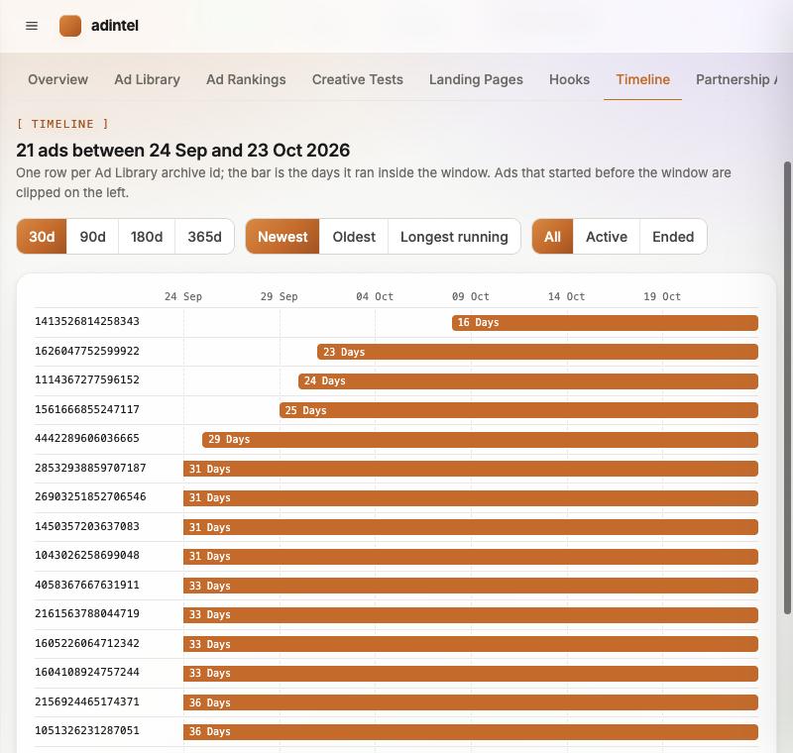
Task: Select archive id 2161563788044719
Action: click(x=87, y=613)
